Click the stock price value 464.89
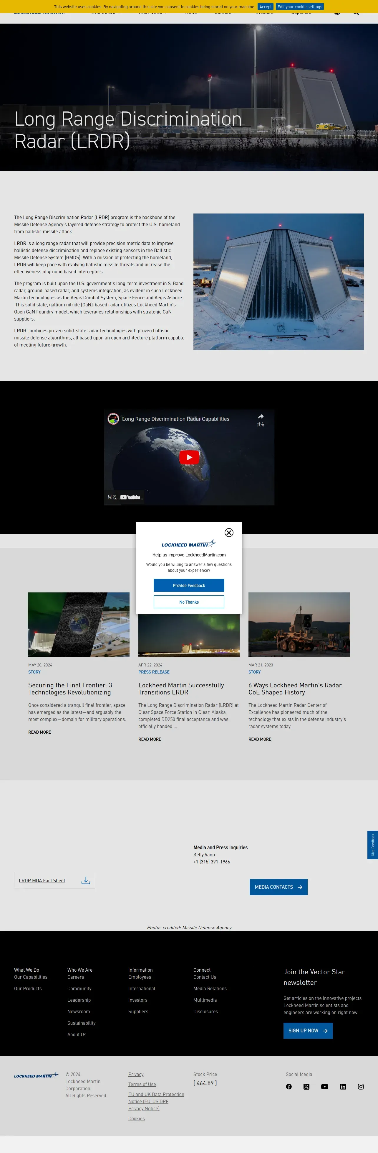378x1153 pixels. 205,1083
